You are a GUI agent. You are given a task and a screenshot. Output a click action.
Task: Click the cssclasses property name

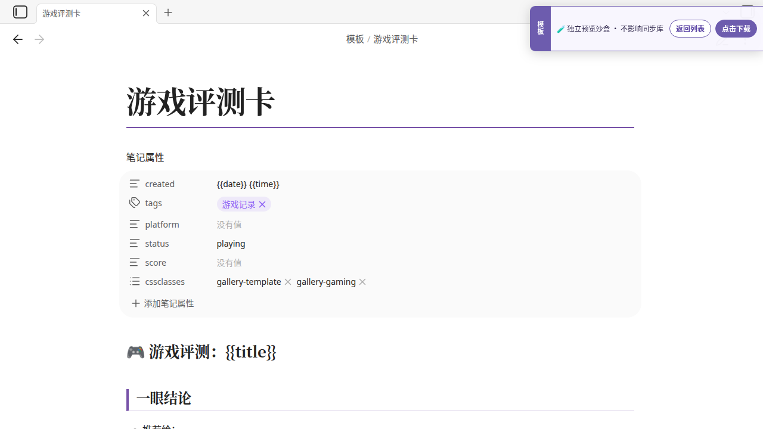tap(165, 282)
